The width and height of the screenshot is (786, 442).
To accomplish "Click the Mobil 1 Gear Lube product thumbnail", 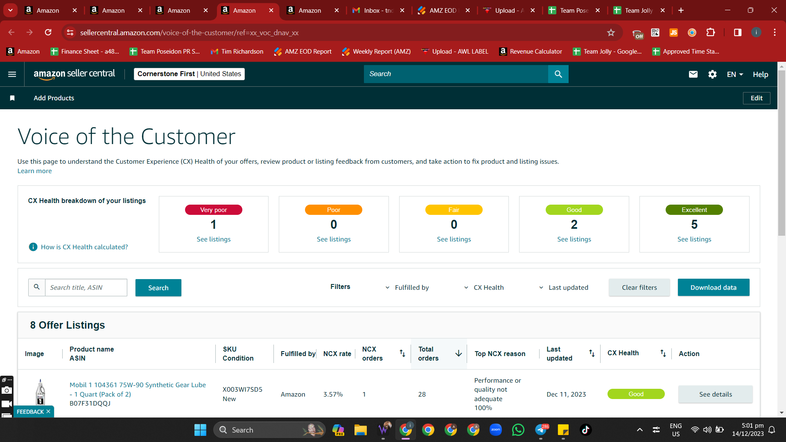I will [40, 392].
